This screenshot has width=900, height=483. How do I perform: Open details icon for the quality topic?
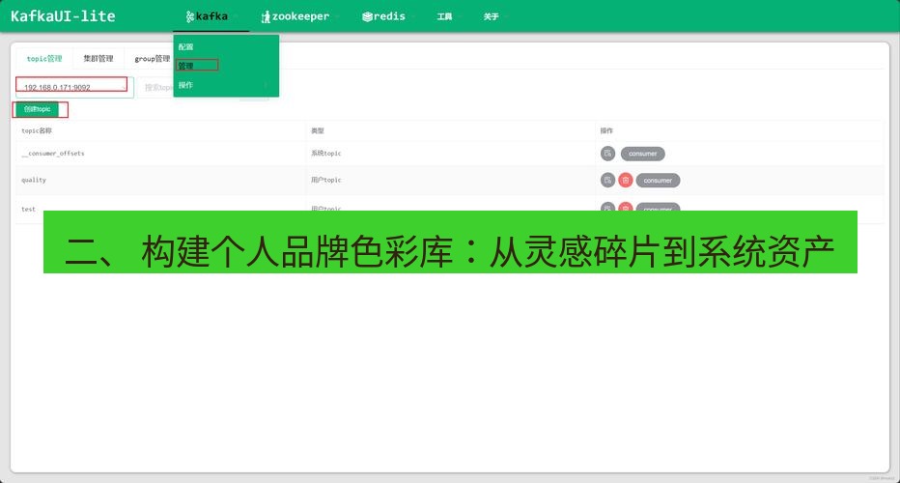607,181
